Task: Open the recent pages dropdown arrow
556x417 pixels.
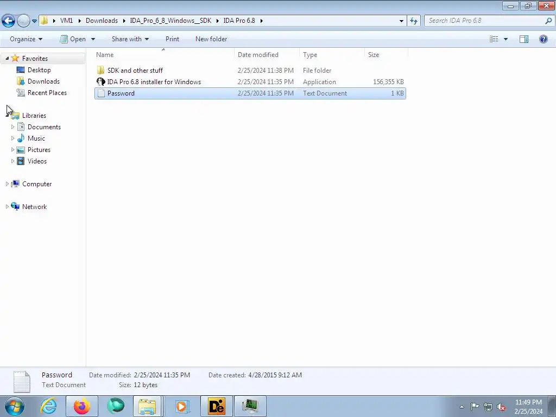Action: (34, 21)
